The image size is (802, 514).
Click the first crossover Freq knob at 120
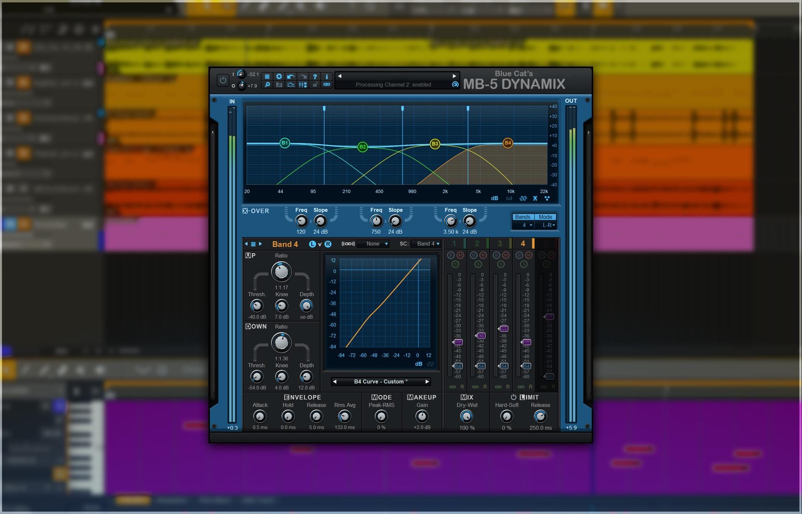(x=301, y=221)
